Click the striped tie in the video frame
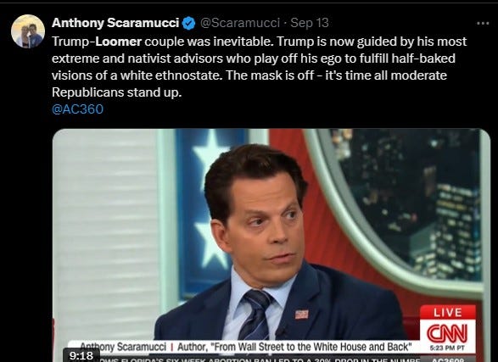Viewport: 498px width, 362px height. [x=255, y=315]
